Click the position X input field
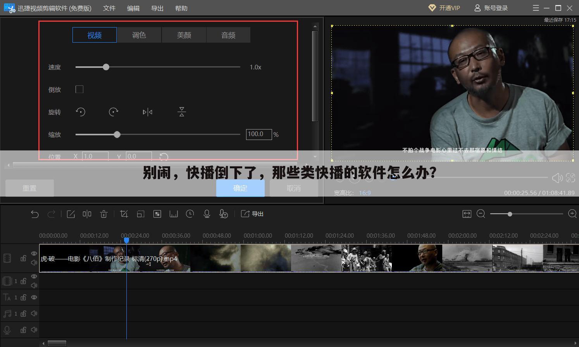 (x=95, y=156)
